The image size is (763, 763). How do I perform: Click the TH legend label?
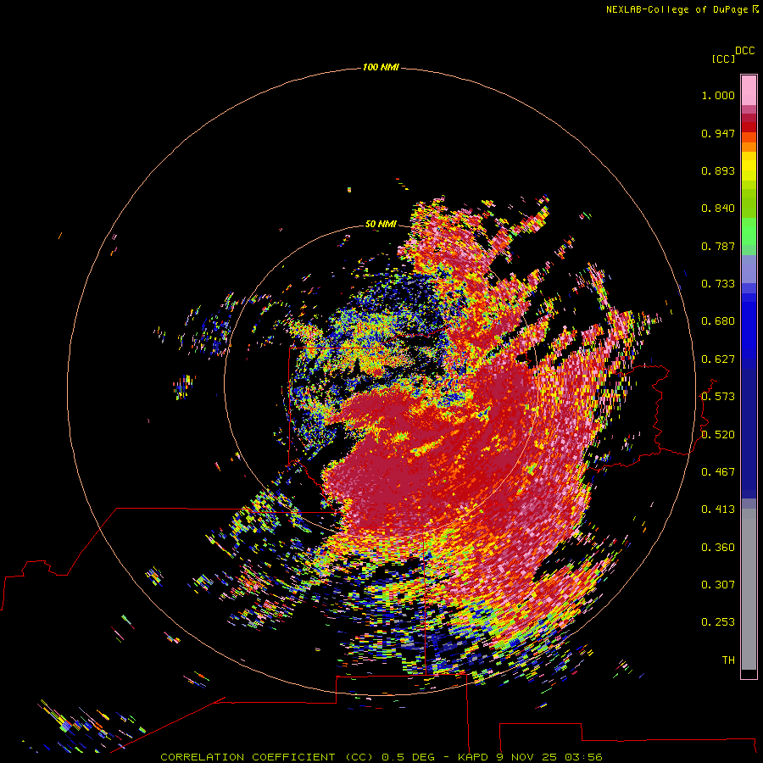pyautogui.click(x=728, y=660)
